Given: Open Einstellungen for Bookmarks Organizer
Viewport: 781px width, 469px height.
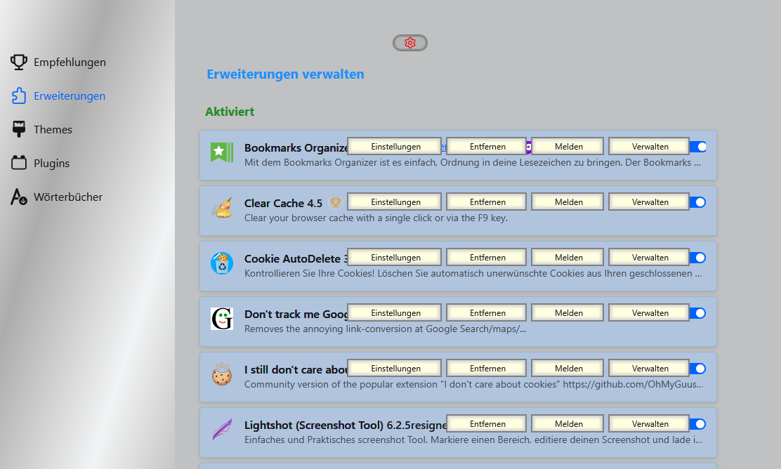Looking at the screenshot, I should pyautogui.click(x=395, y=146).
